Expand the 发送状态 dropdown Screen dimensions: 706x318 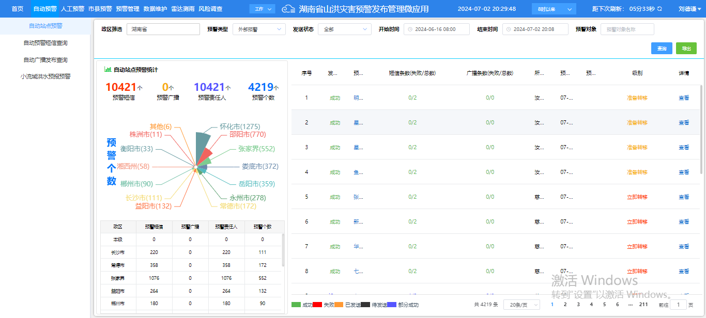point(344,29)
